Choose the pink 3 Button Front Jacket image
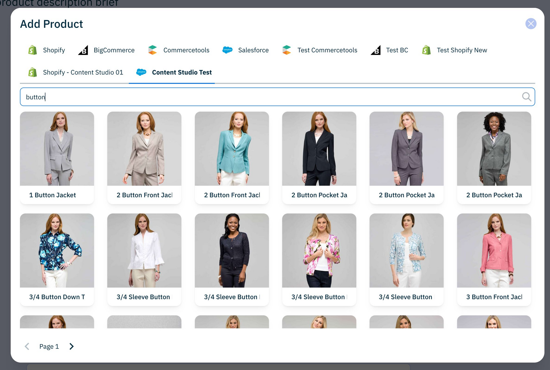 (494, 250)
